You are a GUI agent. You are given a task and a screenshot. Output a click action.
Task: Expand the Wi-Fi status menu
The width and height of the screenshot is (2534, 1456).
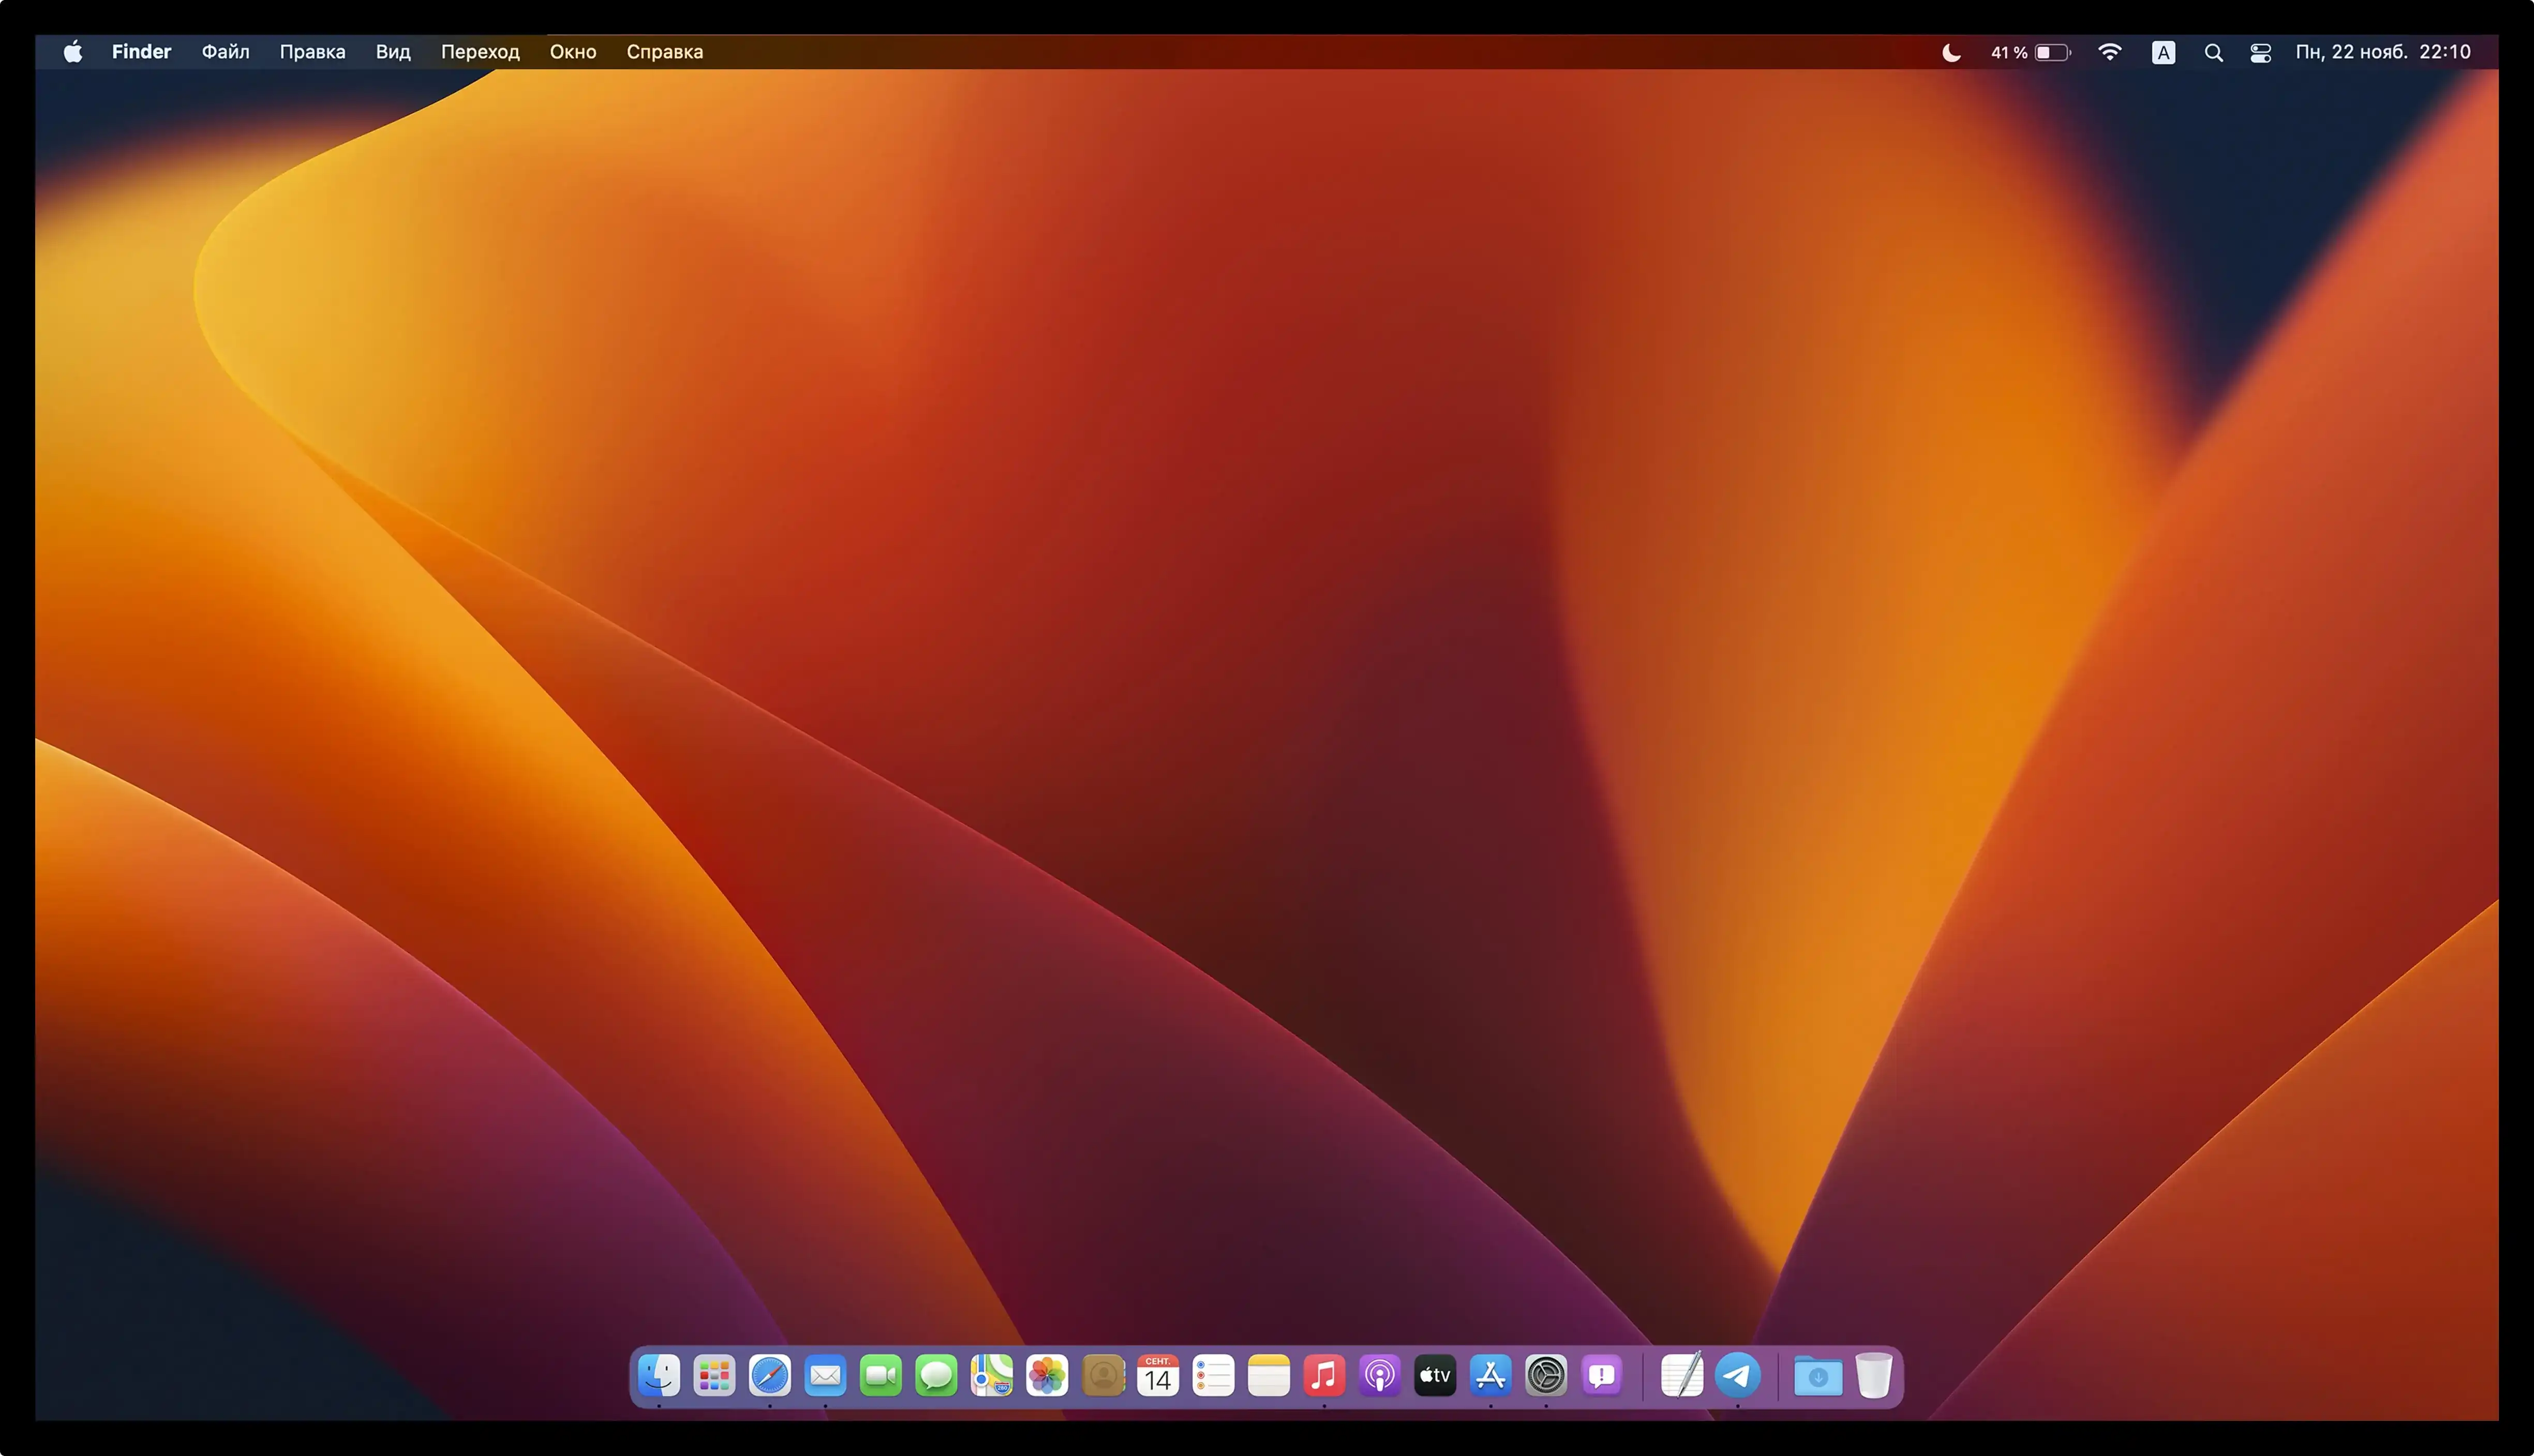pos(2110,52)
